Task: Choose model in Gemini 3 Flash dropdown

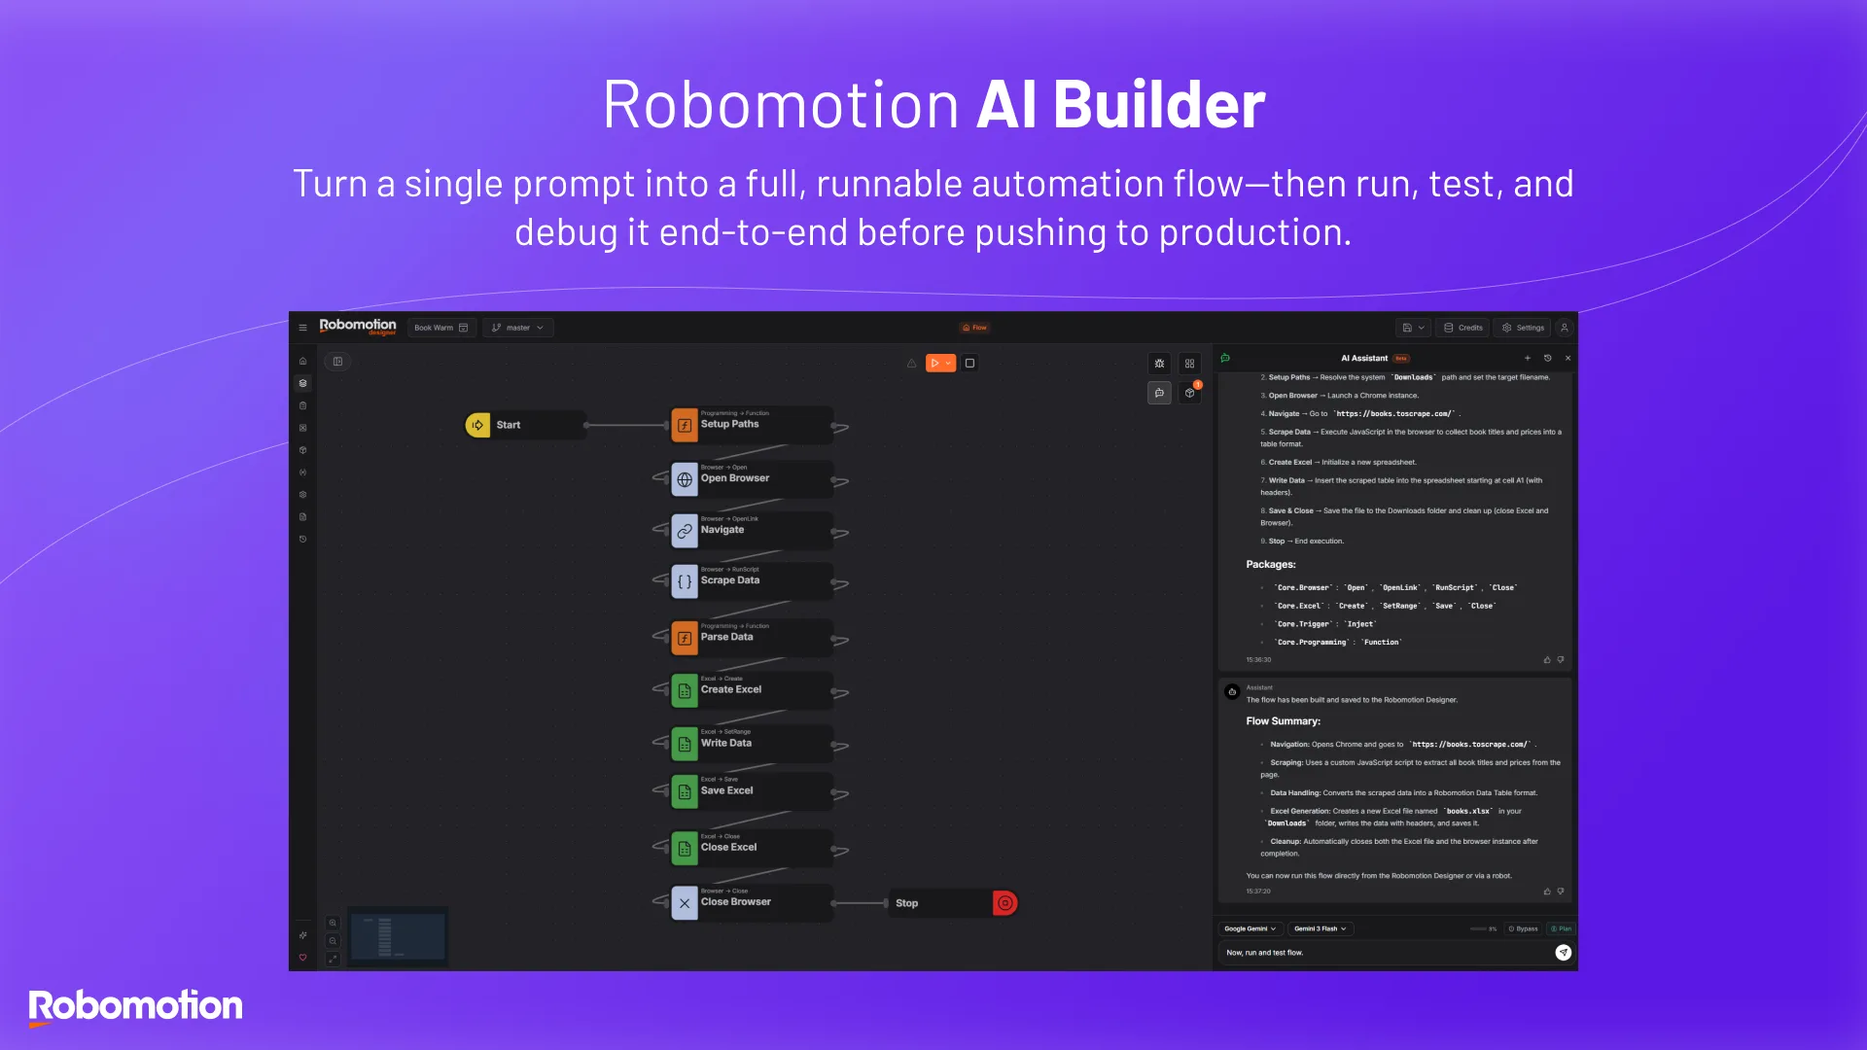Action: coord(1321,928)
